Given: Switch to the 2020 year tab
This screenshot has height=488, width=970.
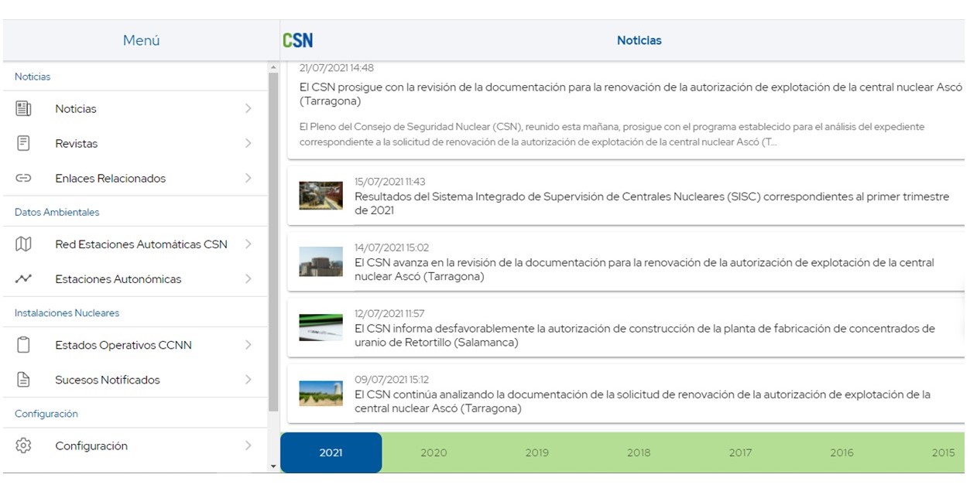Looking at the screenshot, I should coord(434,452).
